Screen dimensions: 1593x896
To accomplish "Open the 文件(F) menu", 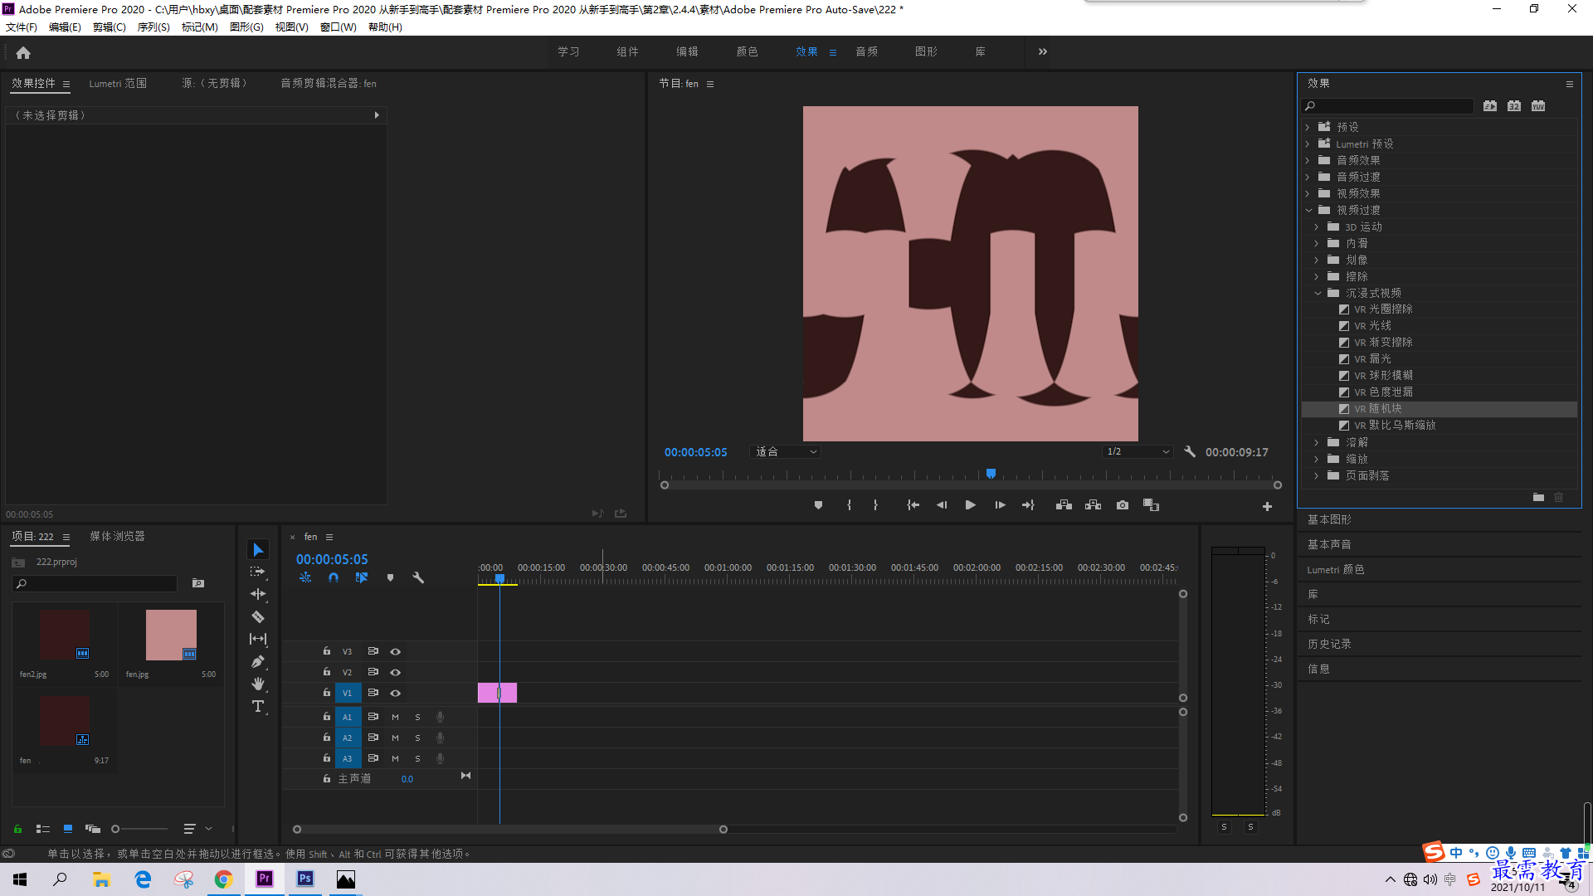I will [x=22, y=27].
